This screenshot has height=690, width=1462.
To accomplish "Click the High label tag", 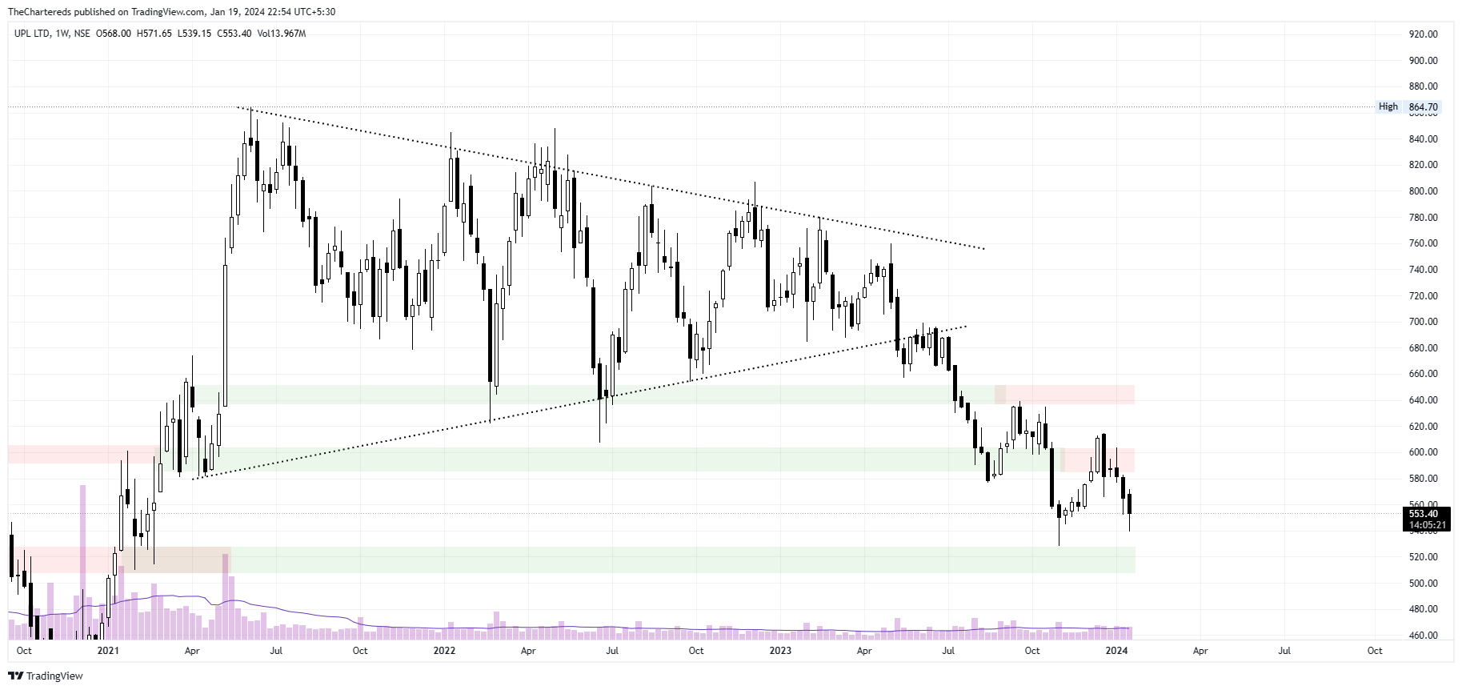I will 1388,106.
